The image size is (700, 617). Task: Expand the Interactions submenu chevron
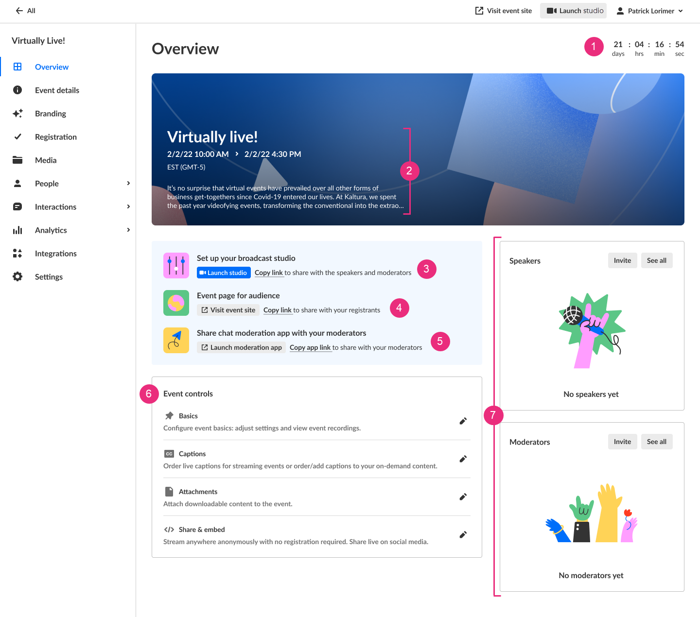click(x=128, y=206)
